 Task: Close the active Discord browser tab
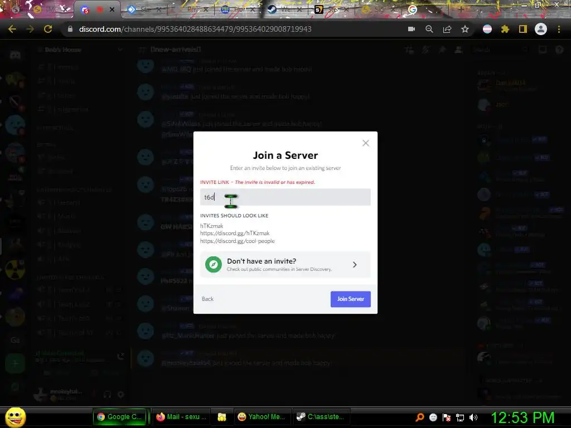coord(112,9)
